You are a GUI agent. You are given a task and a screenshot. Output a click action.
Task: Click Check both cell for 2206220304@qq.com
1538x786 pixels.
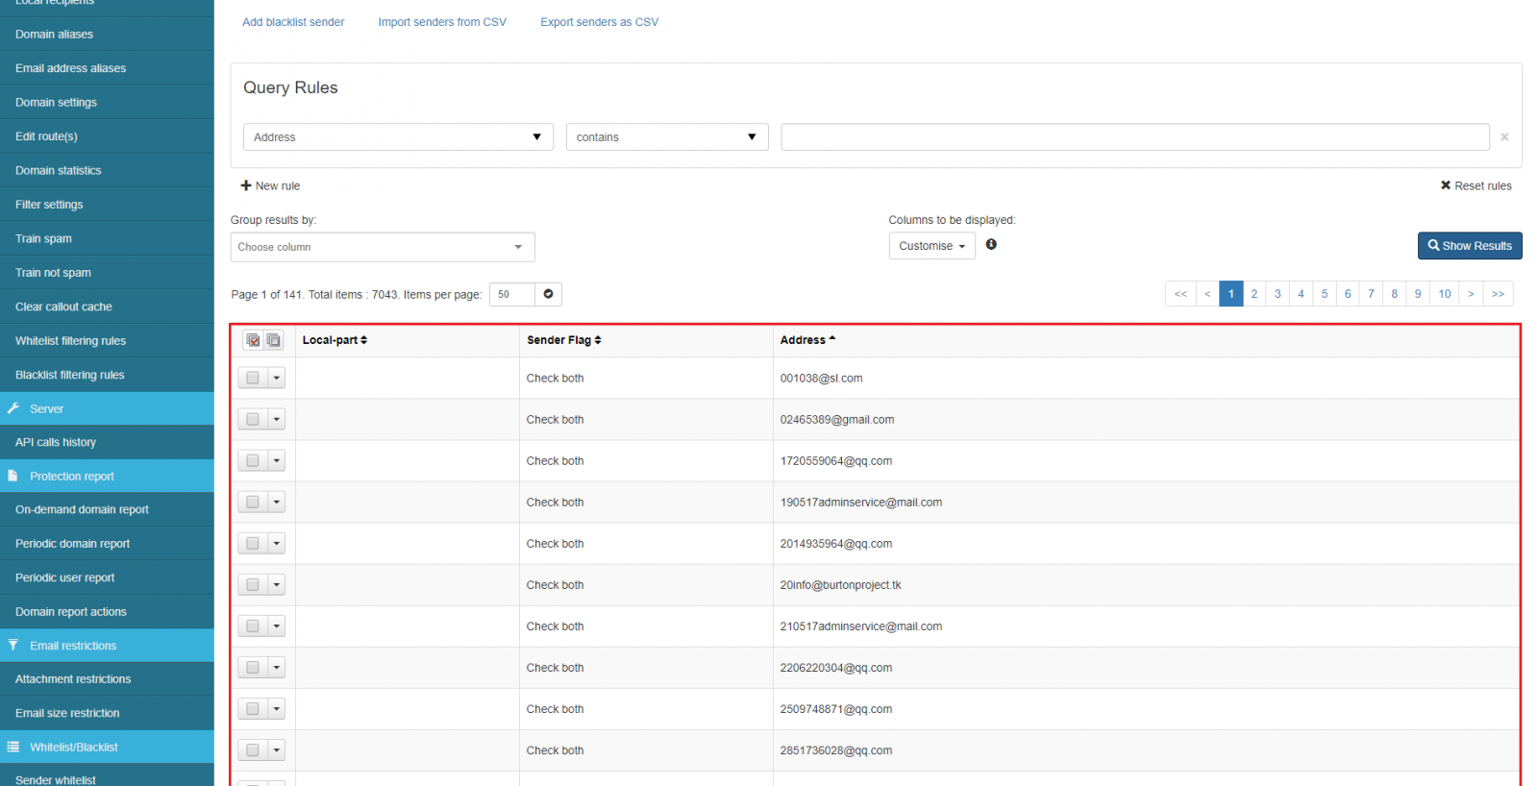pyautogui.click(x=646, y=668)
